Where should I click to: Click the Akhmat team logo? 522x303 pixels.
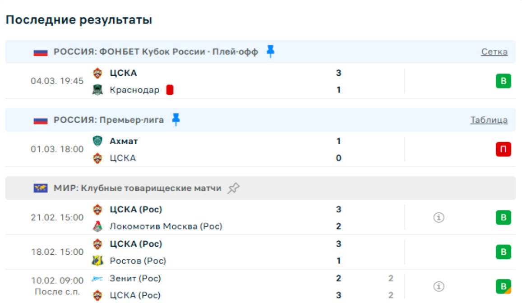coord(97,141)
